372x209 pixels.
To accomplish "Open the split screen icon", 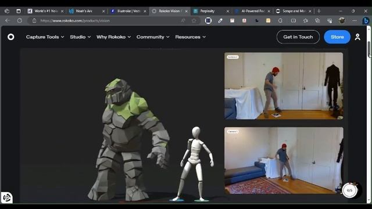I will pos(293,21).
